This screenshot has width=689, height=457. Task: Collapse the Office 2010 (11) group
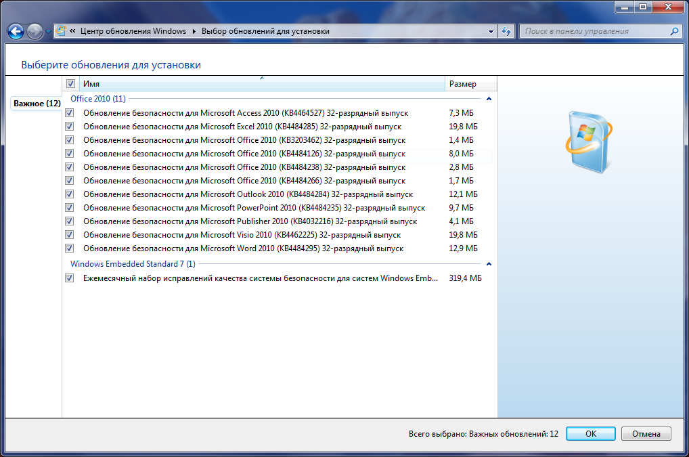pos(489,99)
